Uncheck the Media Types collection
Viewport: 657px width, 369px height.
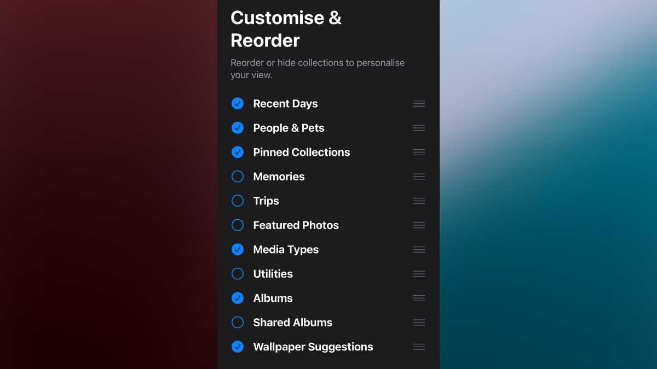click(238, 249)
